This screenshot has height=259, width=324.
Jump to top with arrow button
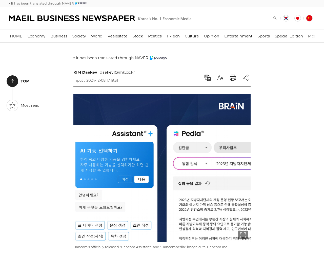(x=12, y=81)
